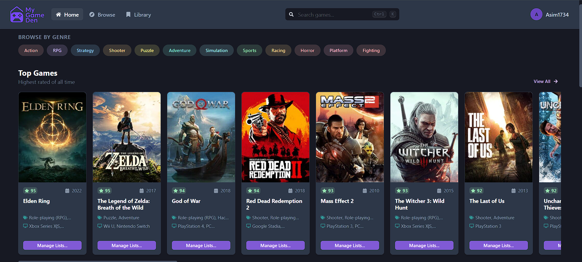Open the Elden Ring cover art
The image size is (582, 262).
(52, 137)
